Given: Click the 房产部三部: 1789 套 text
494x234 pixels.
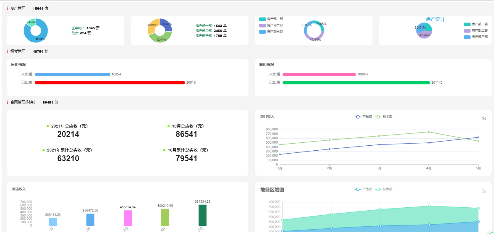Looking at the screenshot, I should (211, 36).
